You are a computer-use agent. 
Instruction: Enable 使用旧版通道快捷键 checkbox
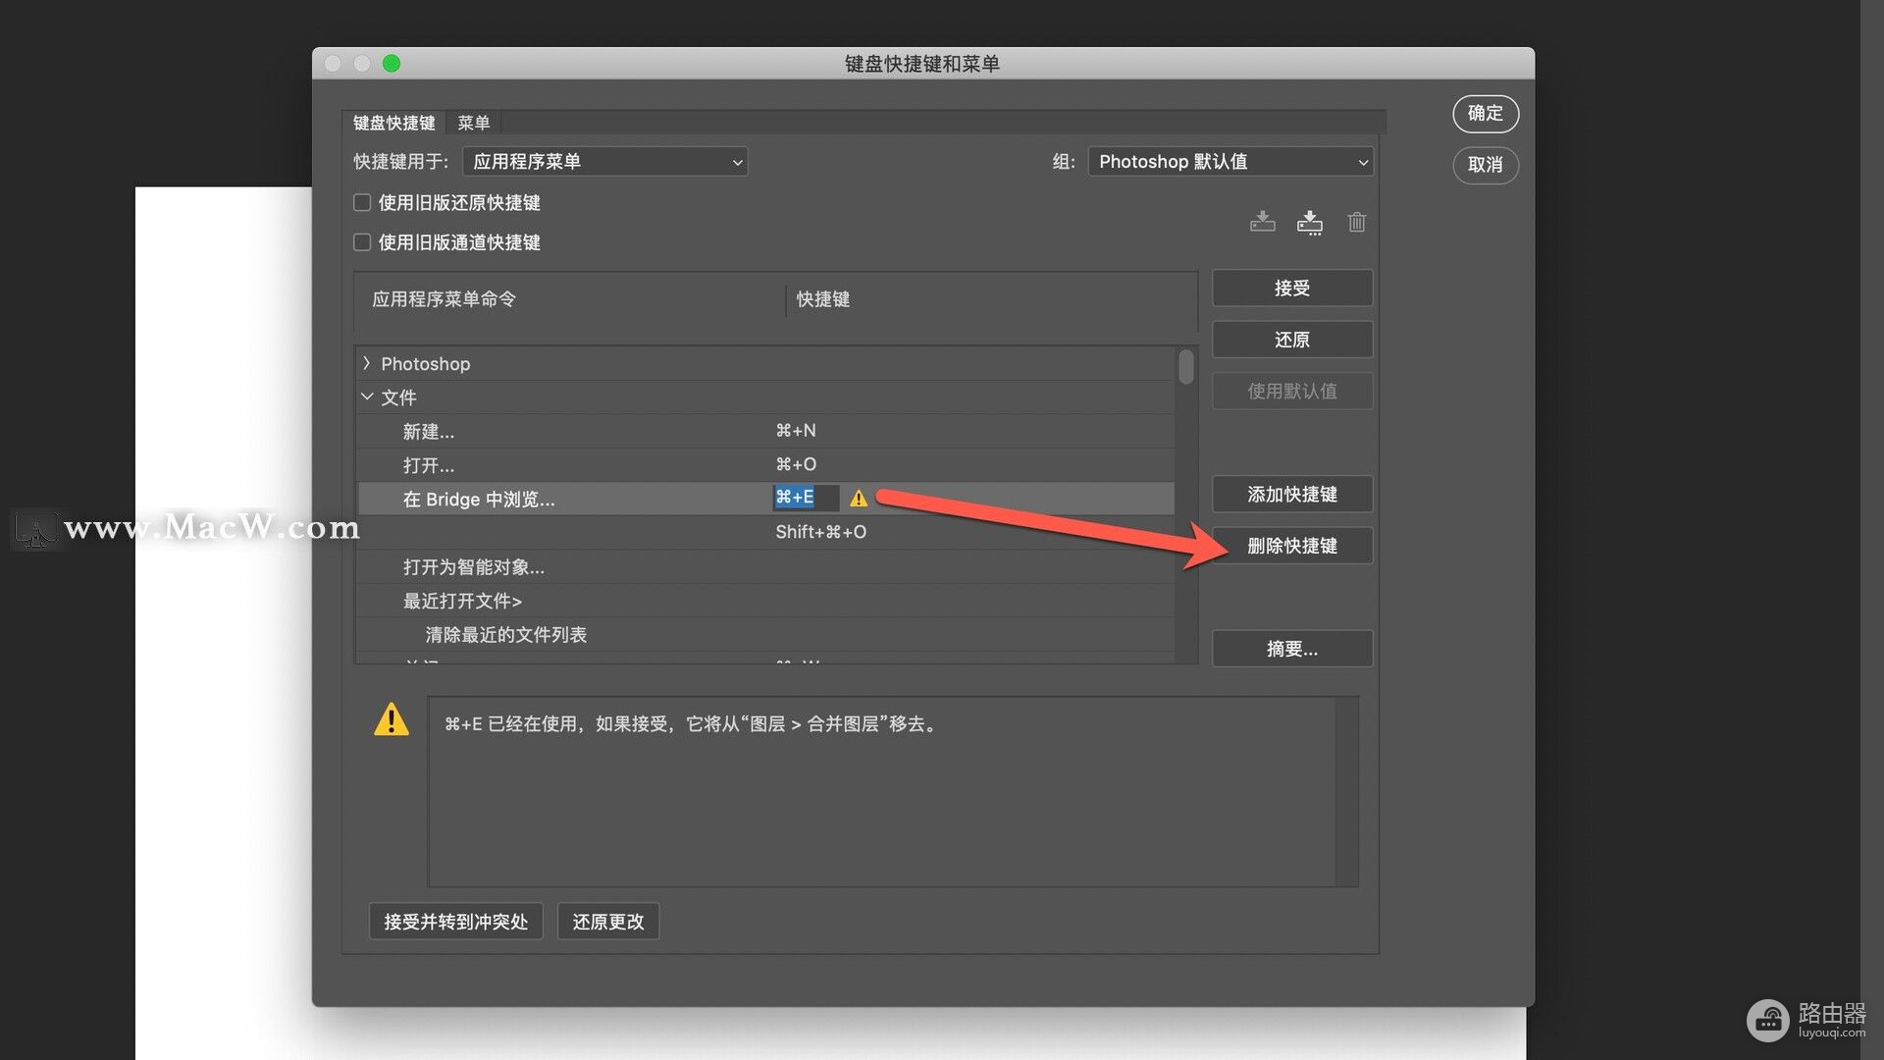pos(362,241)
